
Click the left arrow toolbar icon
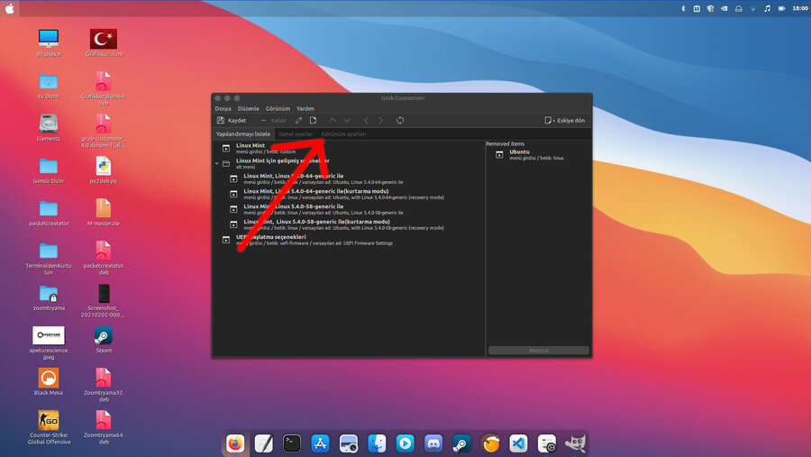pos(366,120)
